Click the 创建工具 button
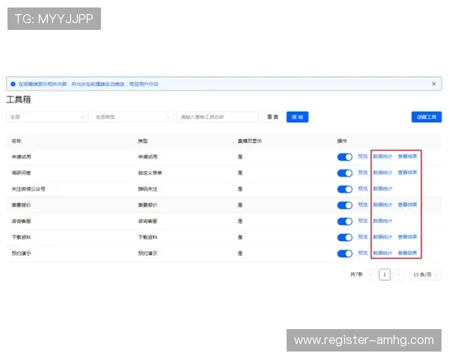This screenshot has height=359, width=449. [x=427, y=117]
